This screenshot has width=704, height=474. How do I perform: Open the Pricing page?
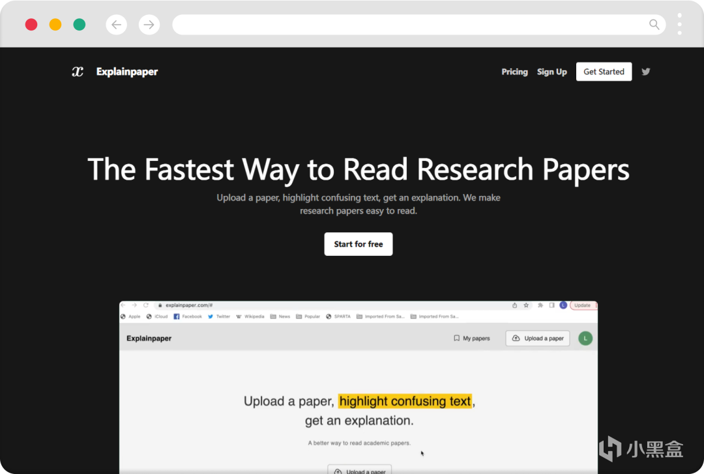[x=514, y=72]
